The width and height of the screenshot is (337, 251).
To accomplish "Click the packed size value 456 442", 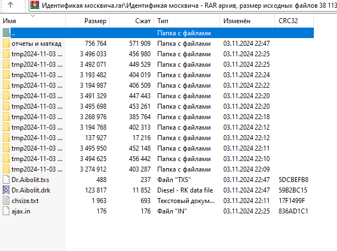I will pyautogui.click(x=140, y=159).
